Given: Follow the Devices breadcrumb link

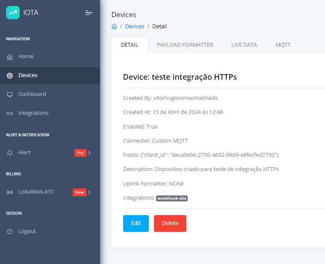Looking at the screenshot, I should click(x=135, y=26).
